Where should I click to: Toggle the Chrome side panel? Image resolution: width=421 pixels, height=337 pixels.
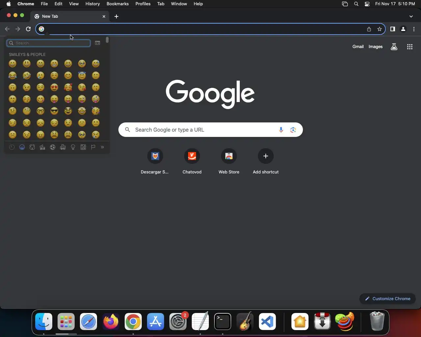(x=392, y=29)
